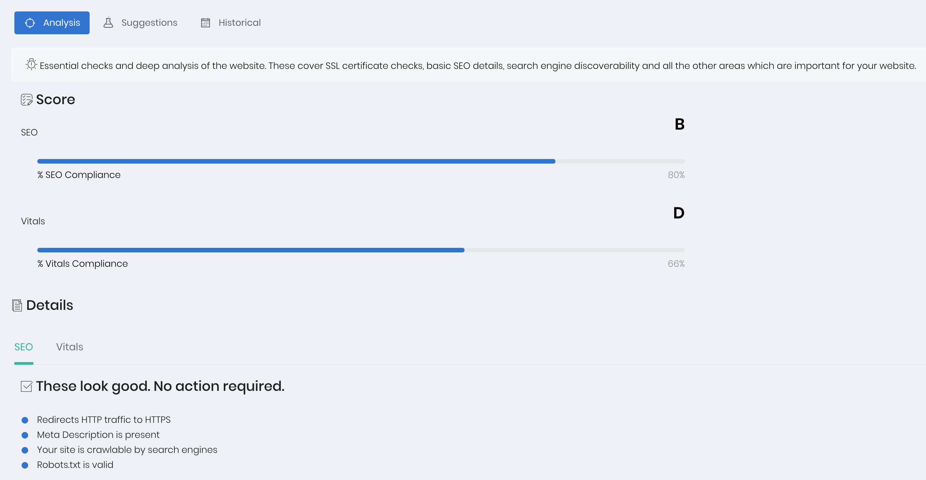926x480 pixels.
Task: Select 'Robots.txt is valid' item
Action: (x=75, y=465)
